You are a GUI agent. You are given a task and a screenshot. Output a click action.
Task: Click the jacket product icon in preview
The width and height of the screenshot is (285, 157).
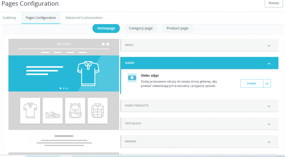click(97, 110)
